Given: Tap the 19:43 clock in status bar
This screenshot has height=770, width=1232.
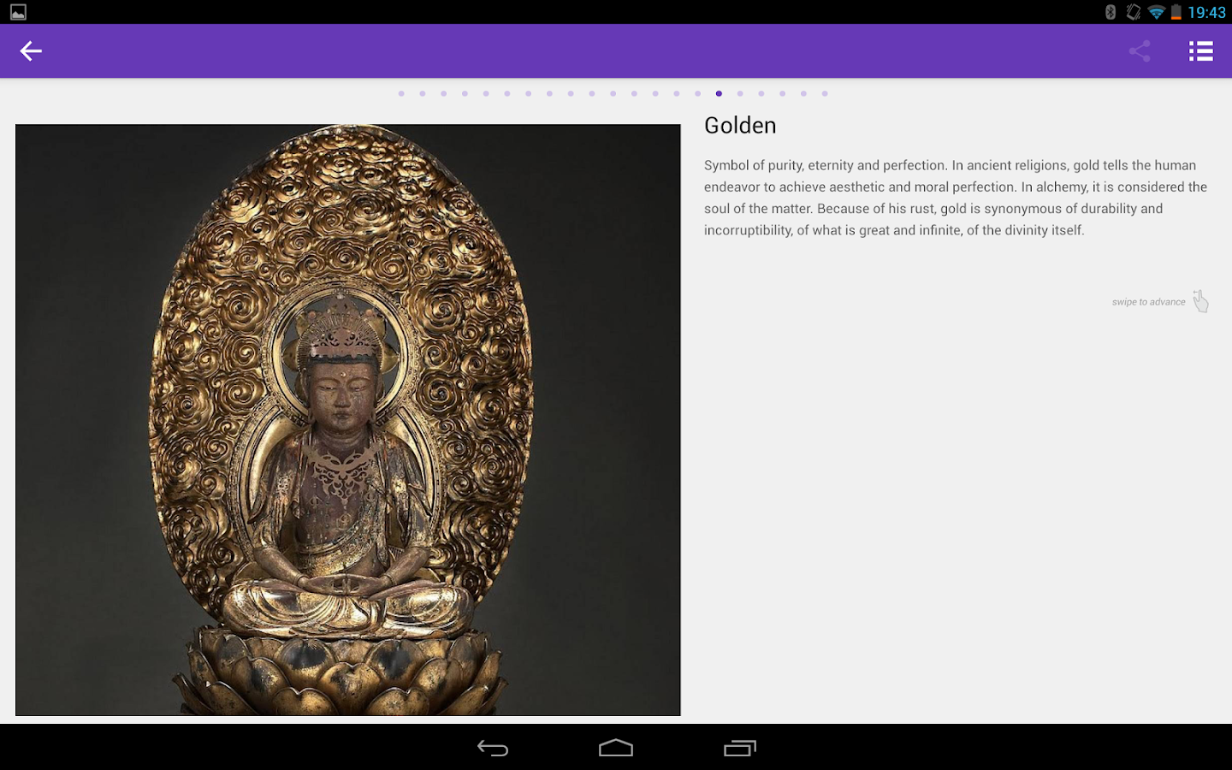Looking at the screenshot, I should coord(1206,12).
